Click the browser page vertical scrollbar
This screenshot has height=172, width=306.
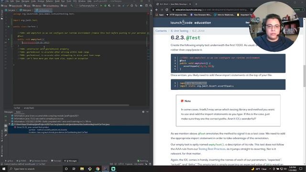pos(305,76)
